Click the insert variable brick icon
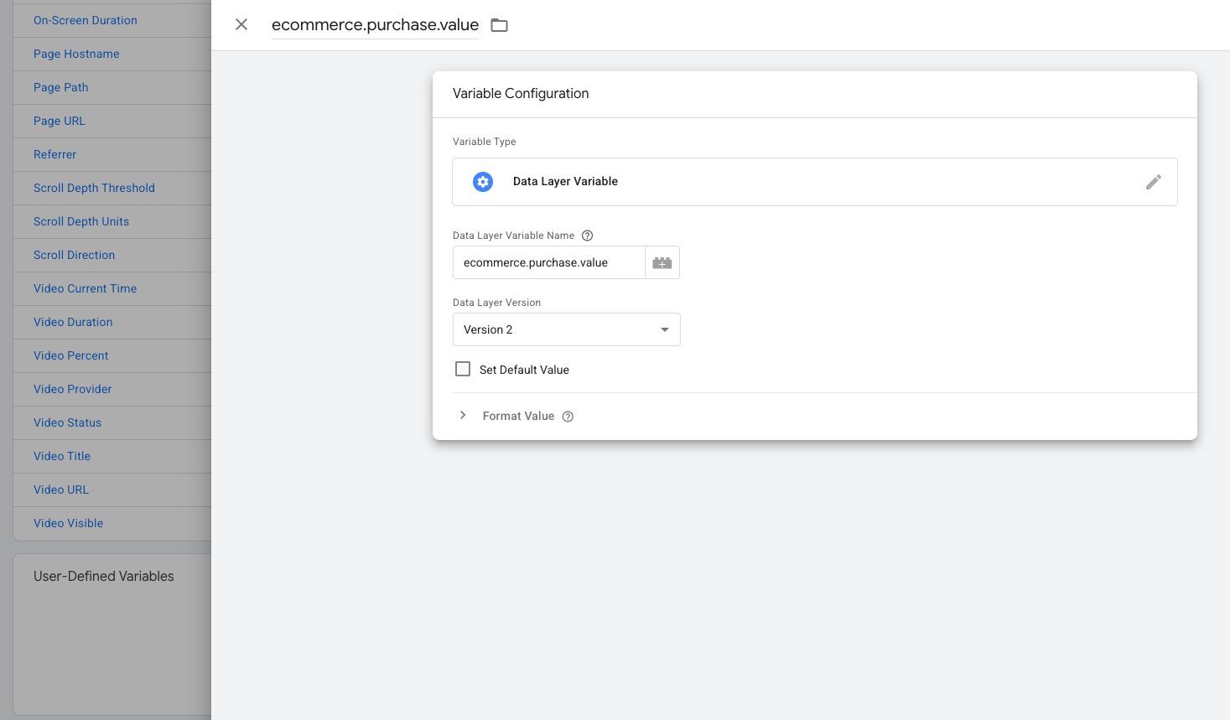The height and width of the screenshot is (720, 1230). tap(662, 263)
